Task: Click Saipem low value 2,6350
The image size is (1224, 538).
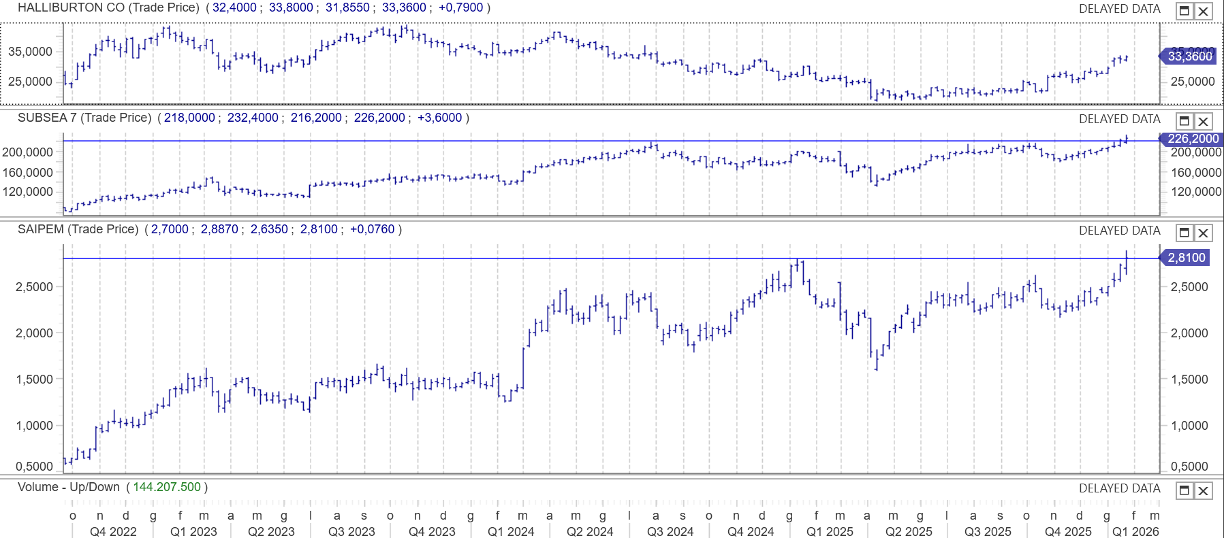Action: [269, 229]
